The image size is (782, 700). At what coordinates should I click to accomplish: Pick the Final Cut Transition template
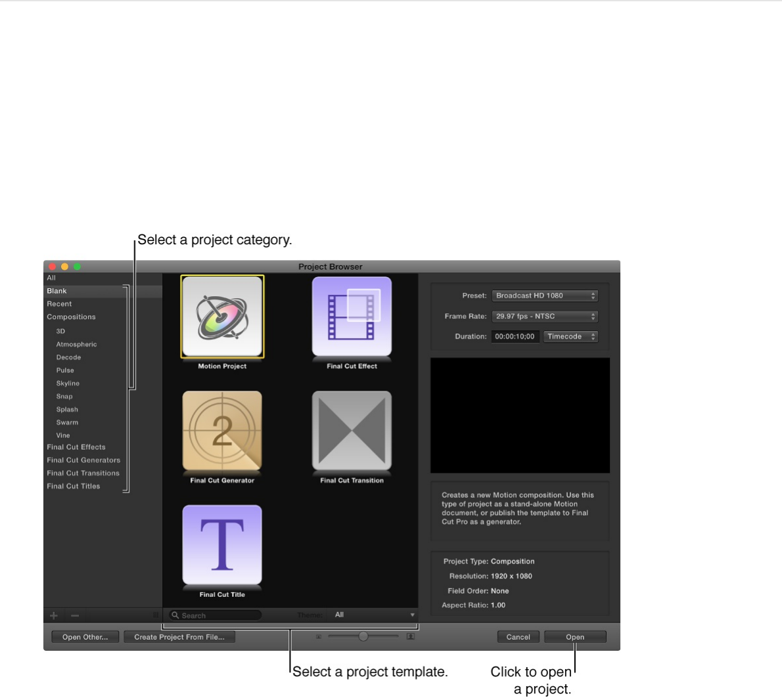pos(352,431)
